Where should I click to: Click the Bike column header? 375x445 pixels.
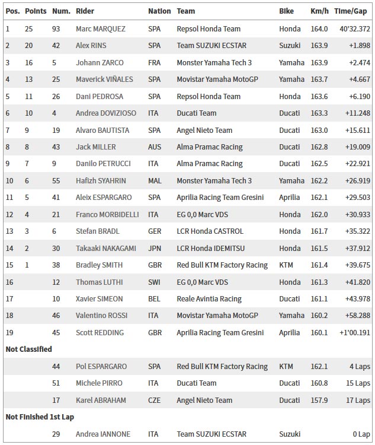(286, 11)
